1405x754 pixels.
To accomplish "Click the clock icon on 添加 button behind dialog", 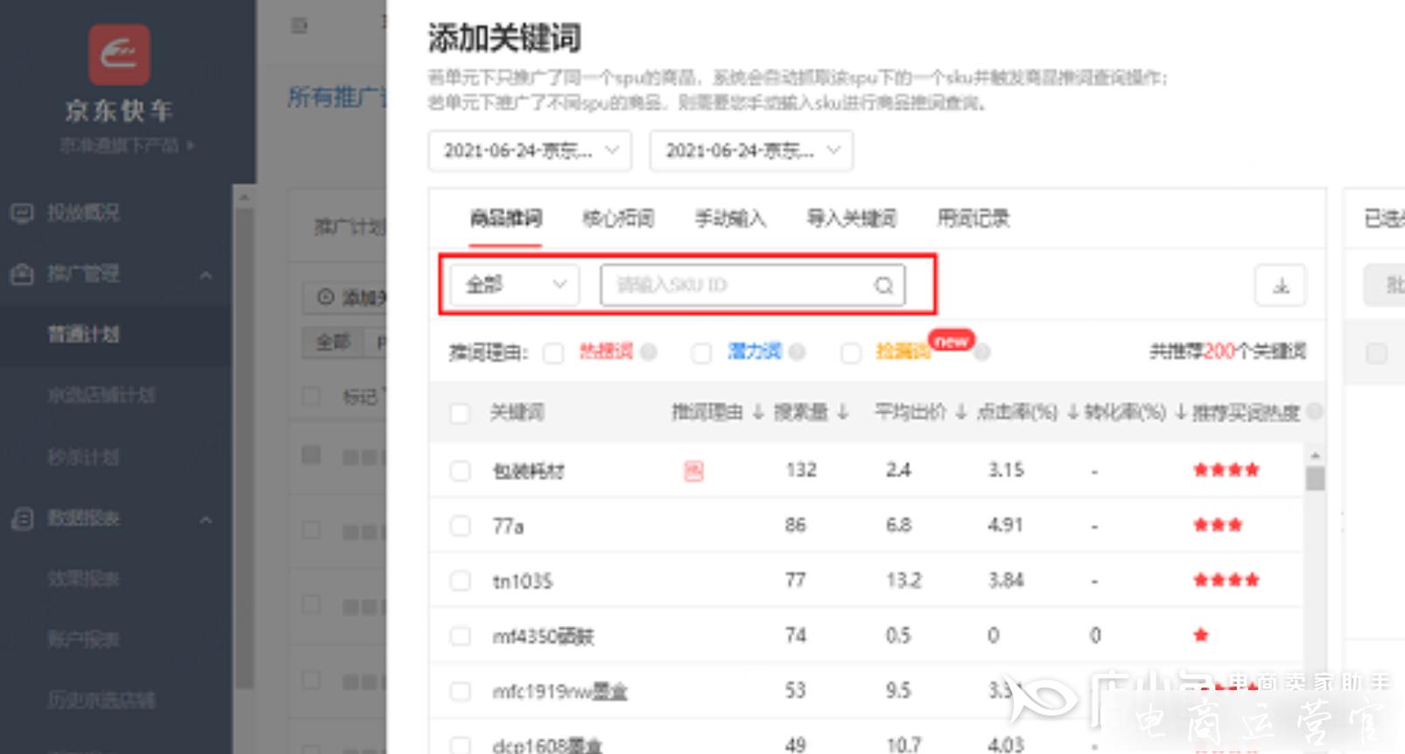I will coord(326,297).
